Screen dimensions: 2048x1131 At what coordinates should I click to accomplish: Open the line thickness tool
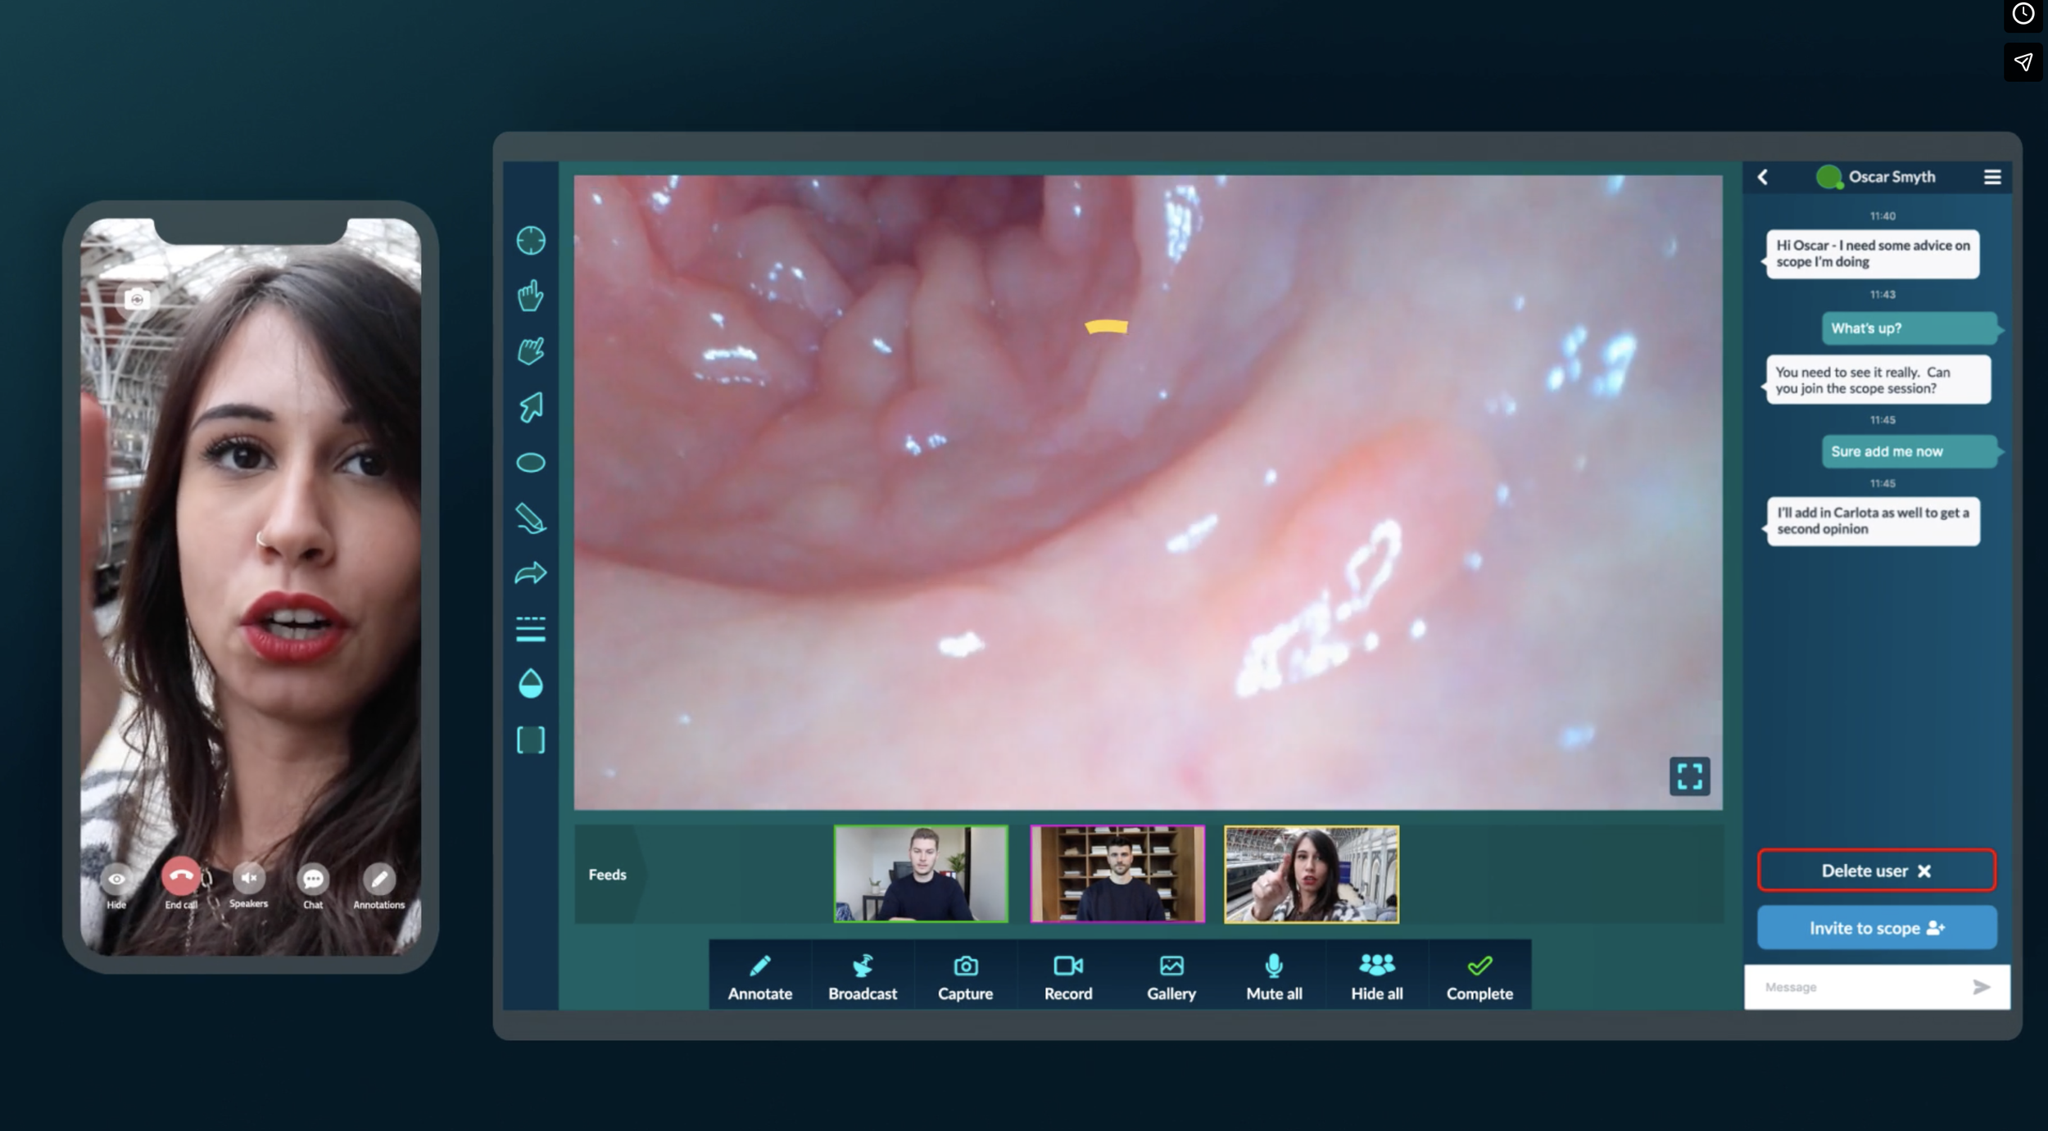(531, 629)
